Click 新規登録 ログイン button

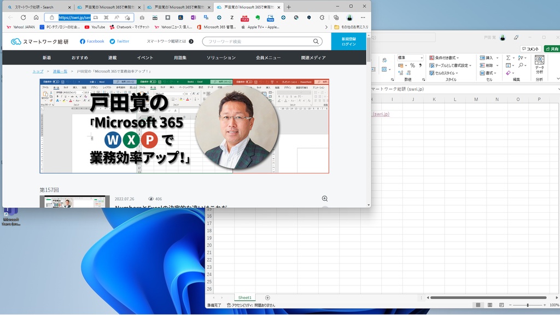[x=348, y=42]
